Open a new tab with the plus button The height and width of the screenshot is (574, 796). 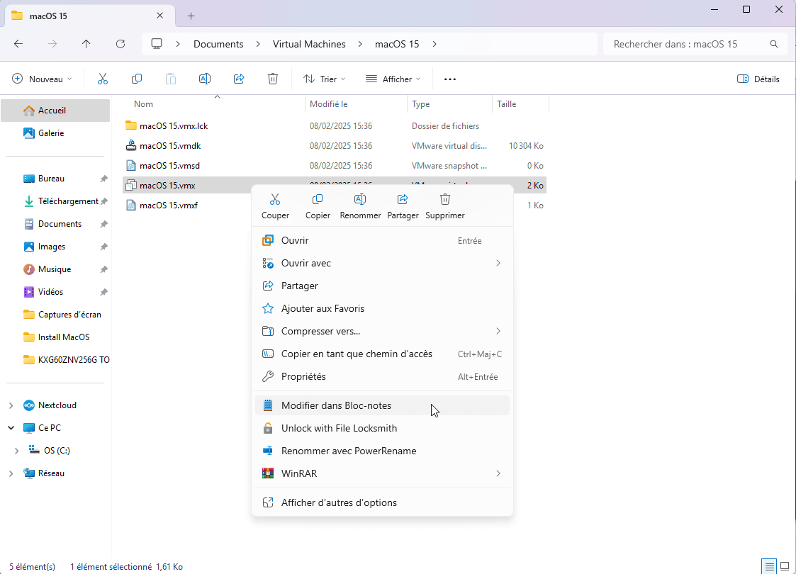pyautogui.click(x=191, y=16)
